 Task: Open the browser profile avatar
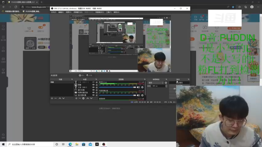[252, 7]
